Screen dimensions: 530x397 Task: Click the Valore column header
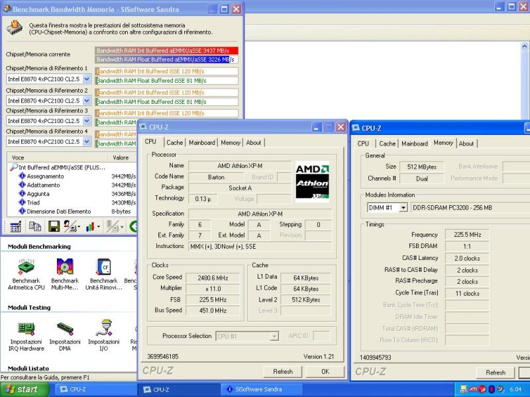(x=123, y=157)
